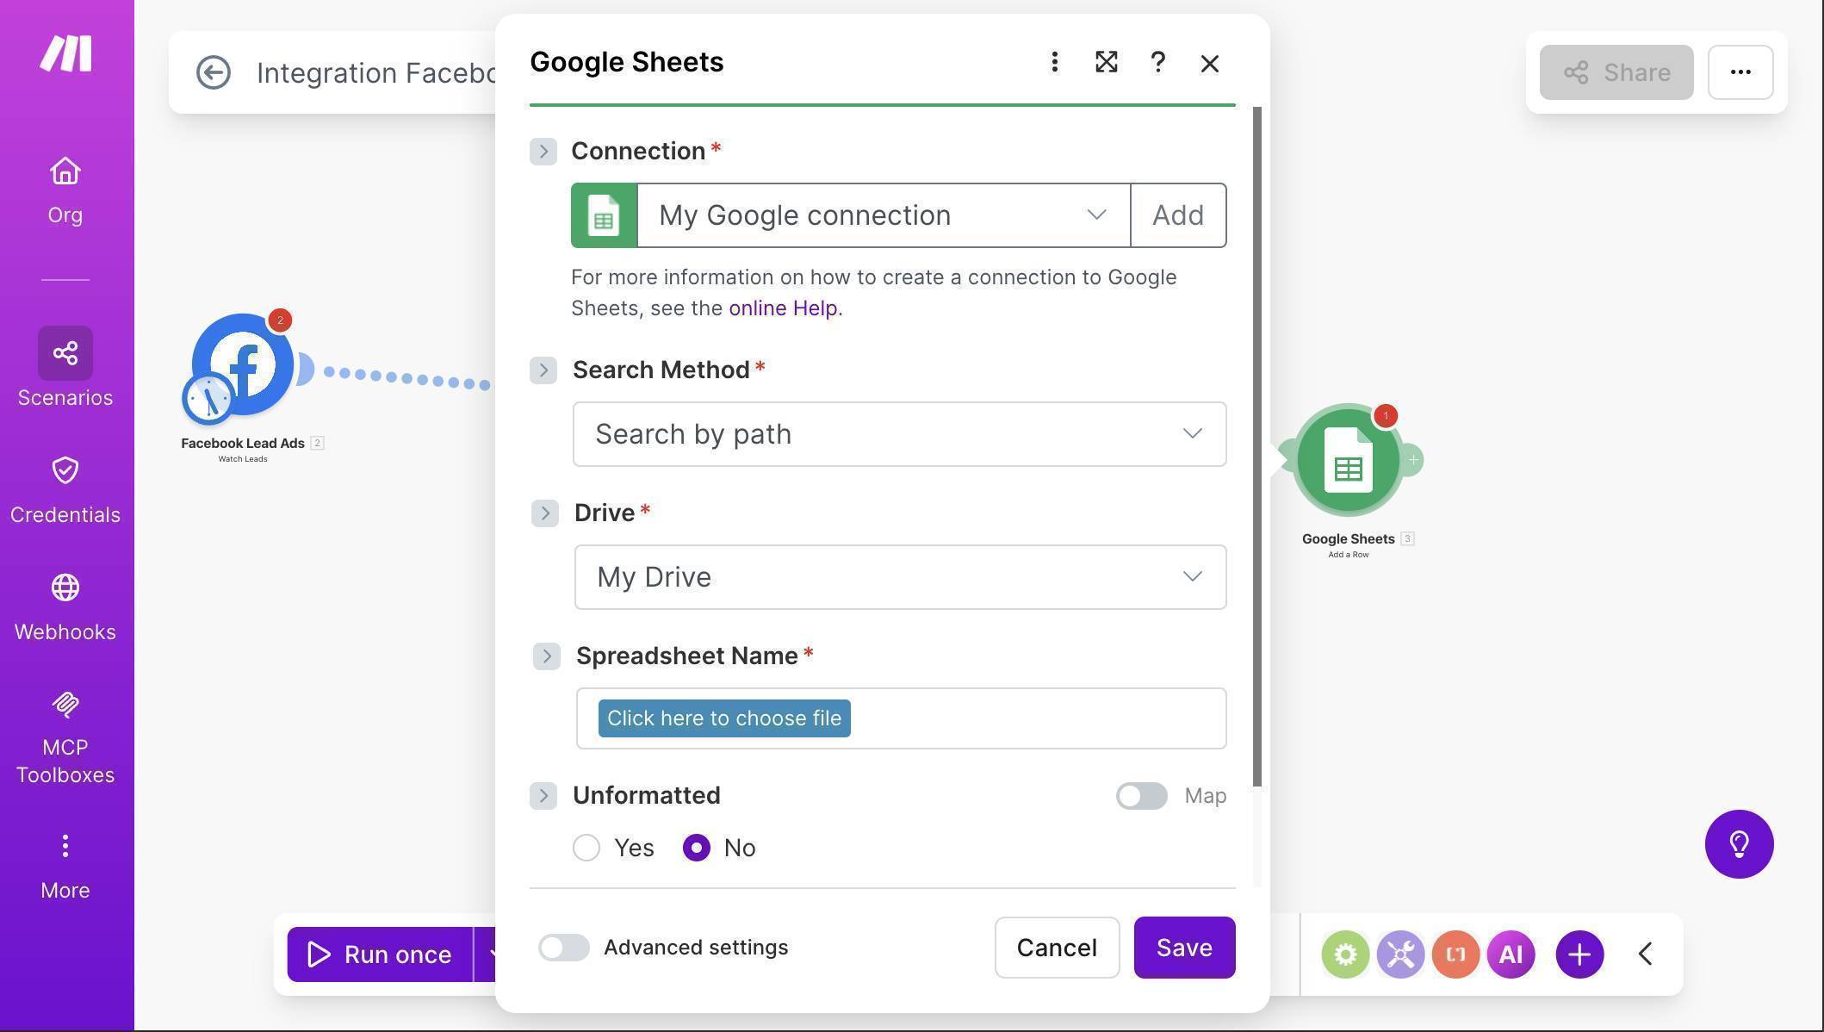Expand the Google Sheets dialog to fullscreen

pos(1107,62)
